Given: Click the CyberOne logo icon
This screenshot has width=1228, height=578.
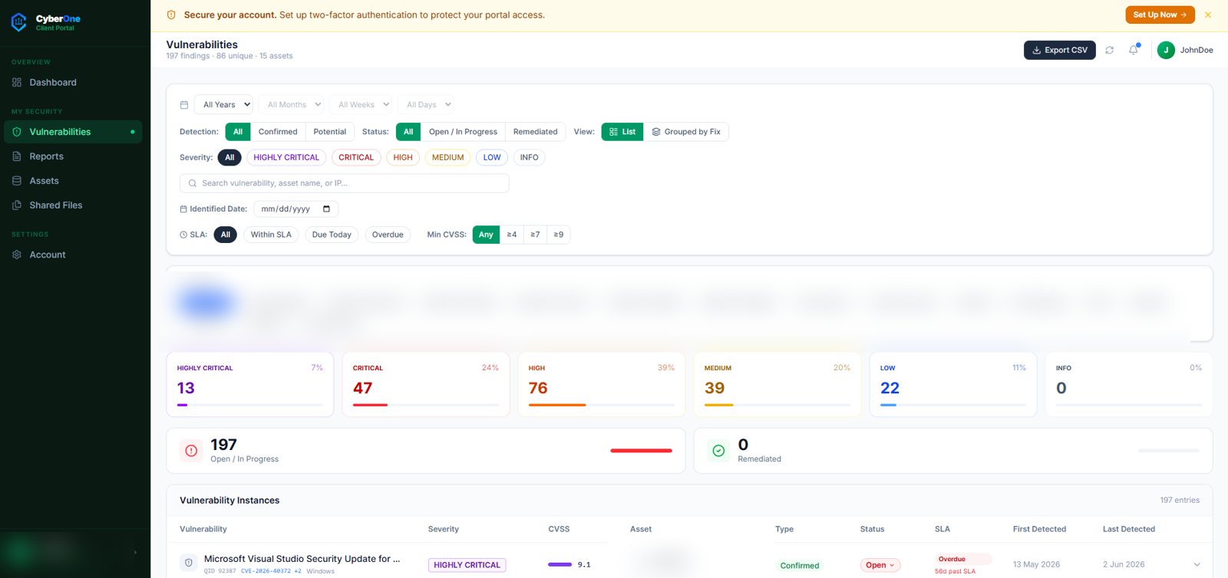Looking at the screenshot, I should pos(19,22).
